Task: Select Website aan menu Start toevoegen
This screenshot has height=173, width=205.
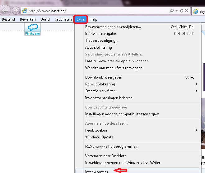Action: pyautogui.click(x=138, y=68)
